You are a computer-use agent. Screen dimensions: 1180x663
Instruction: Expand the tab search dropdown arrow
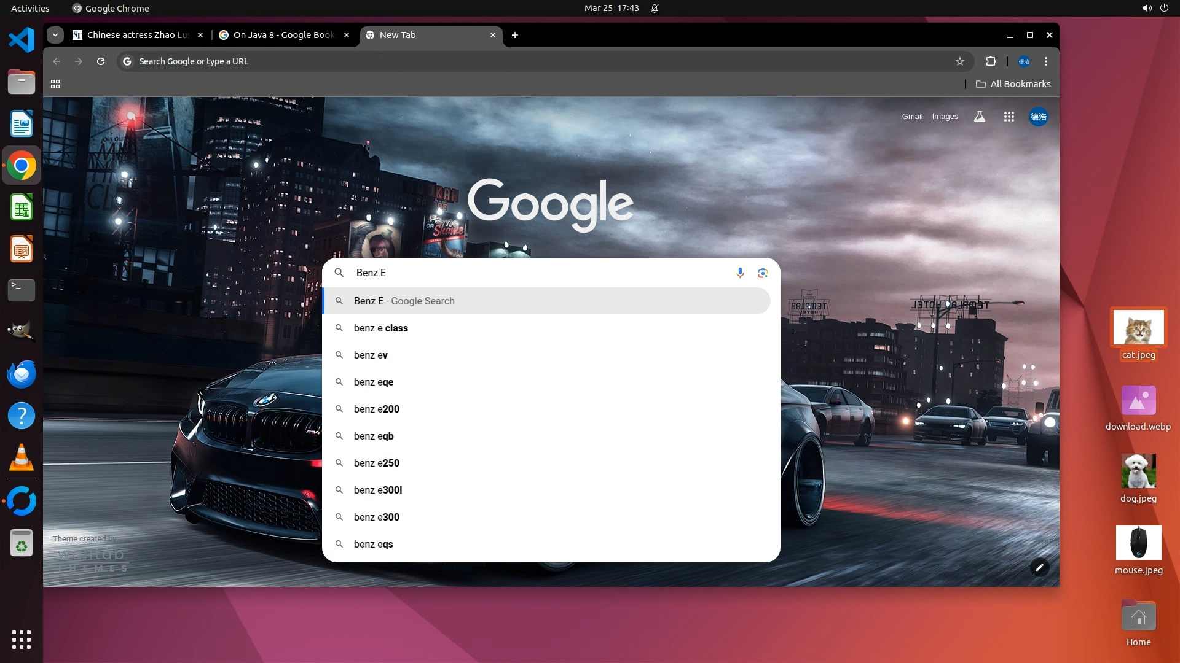pos(55,35)
